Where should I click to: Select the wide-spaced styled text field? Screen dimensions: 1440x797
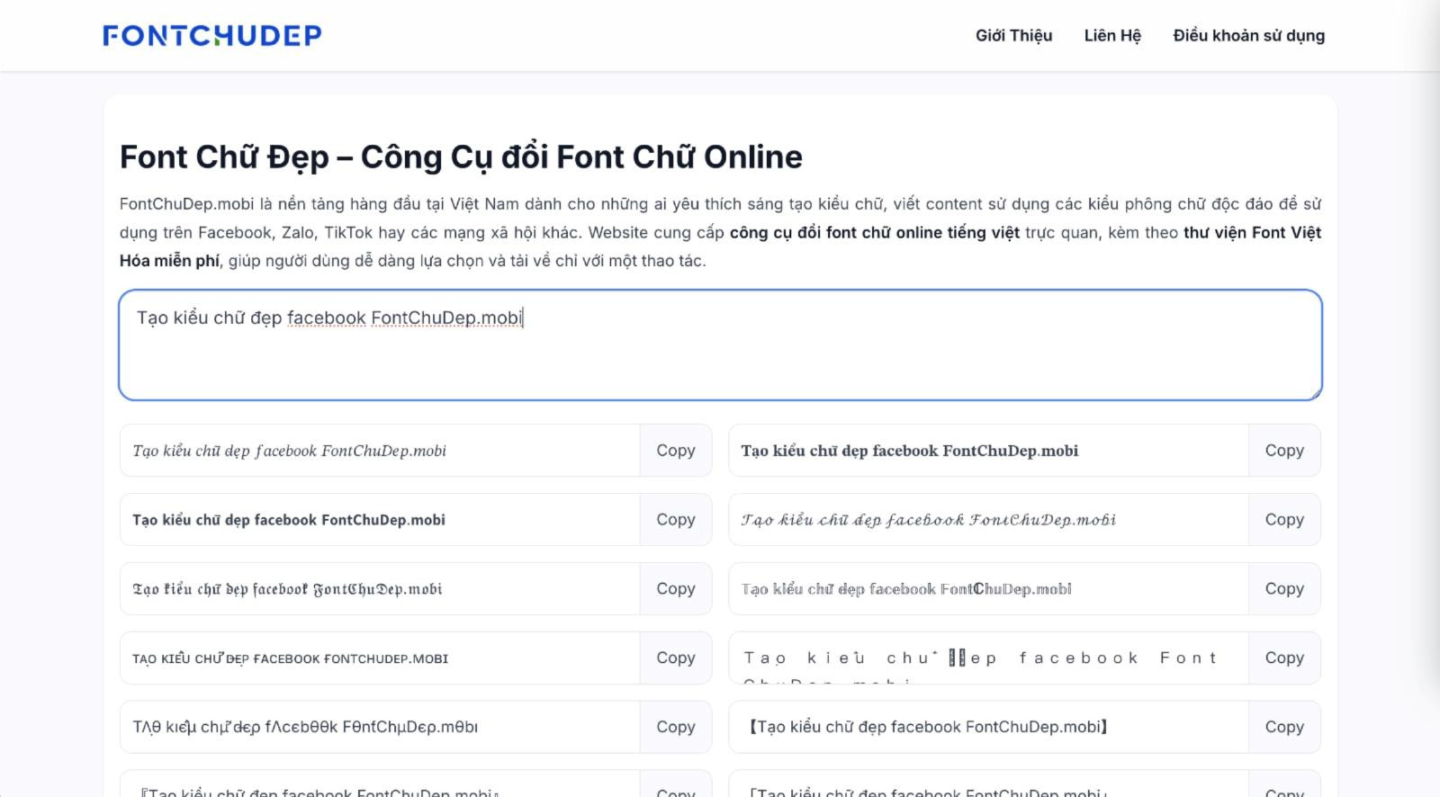(988, 658)
